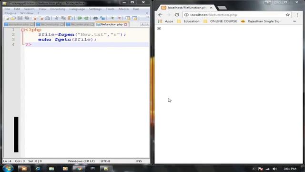
Task: Open the Window menu
Action: point(27,13)
